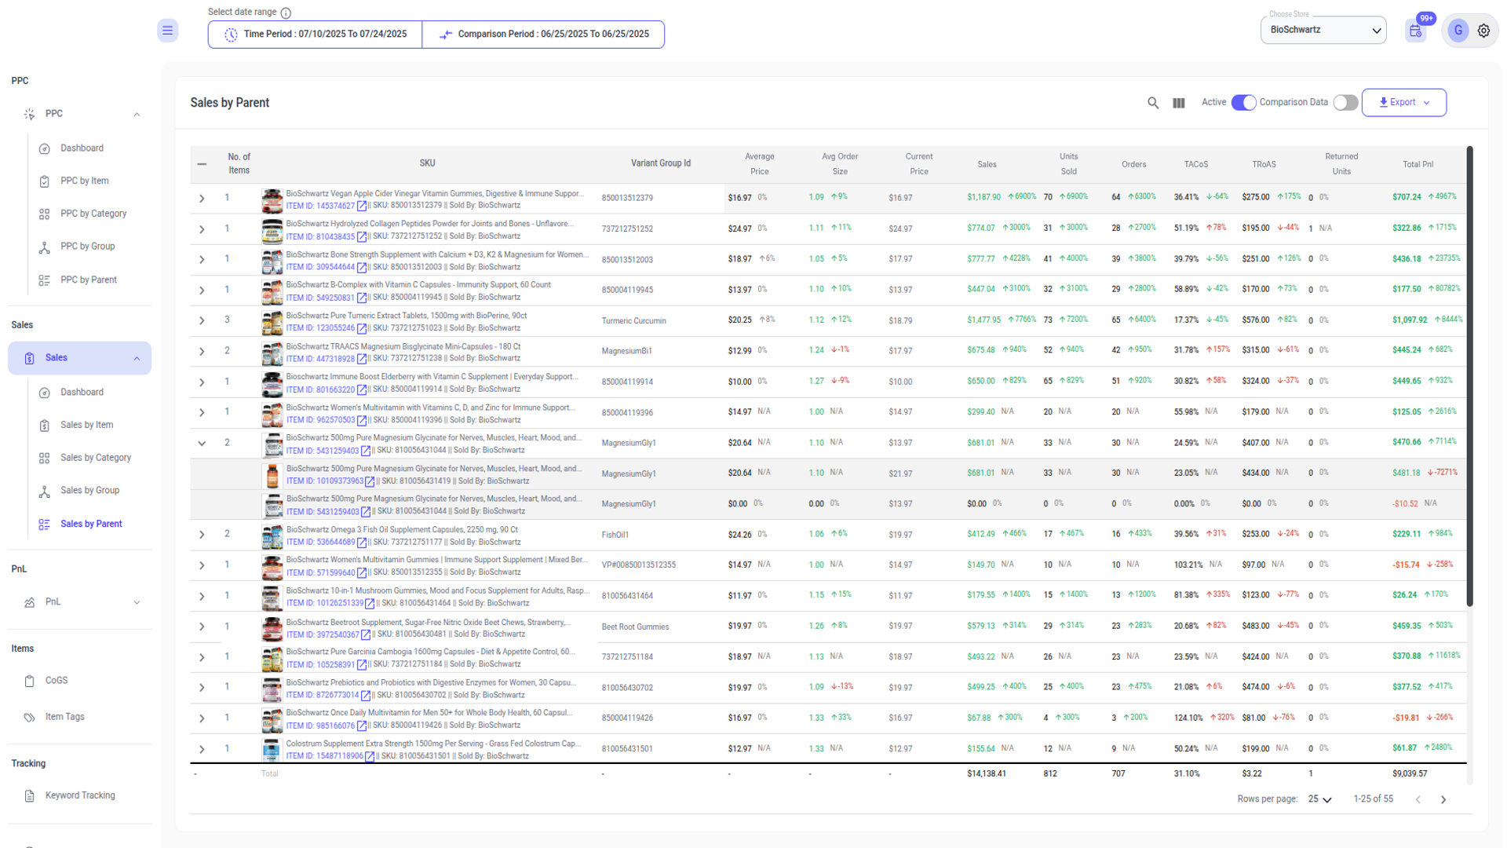Viewport: 1507px width, 848px height.
Task: Open CoGS under Items
Action: [x=56, y=681]
